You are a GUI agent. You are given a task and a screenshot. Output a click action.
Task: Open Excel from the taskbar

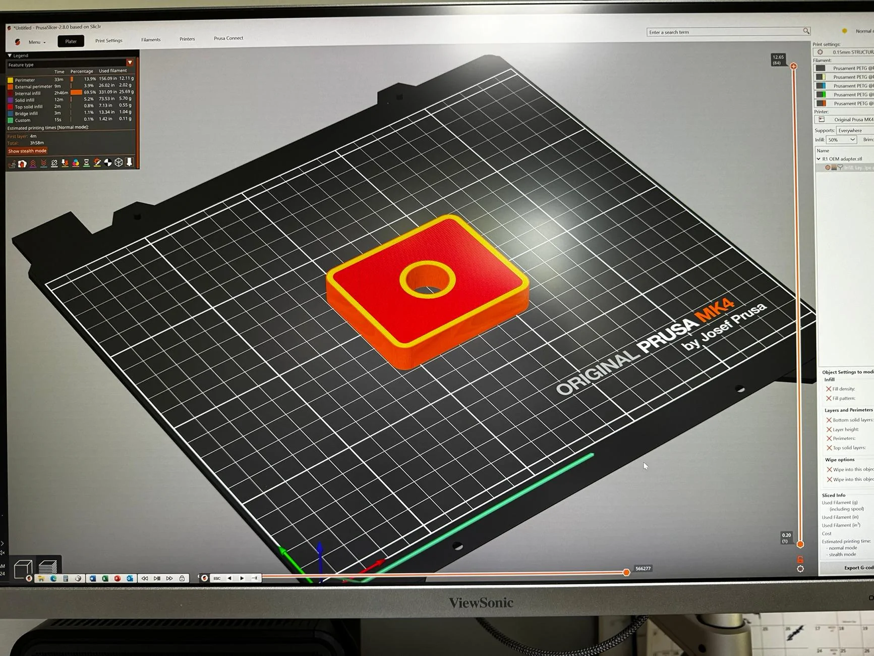105,578
